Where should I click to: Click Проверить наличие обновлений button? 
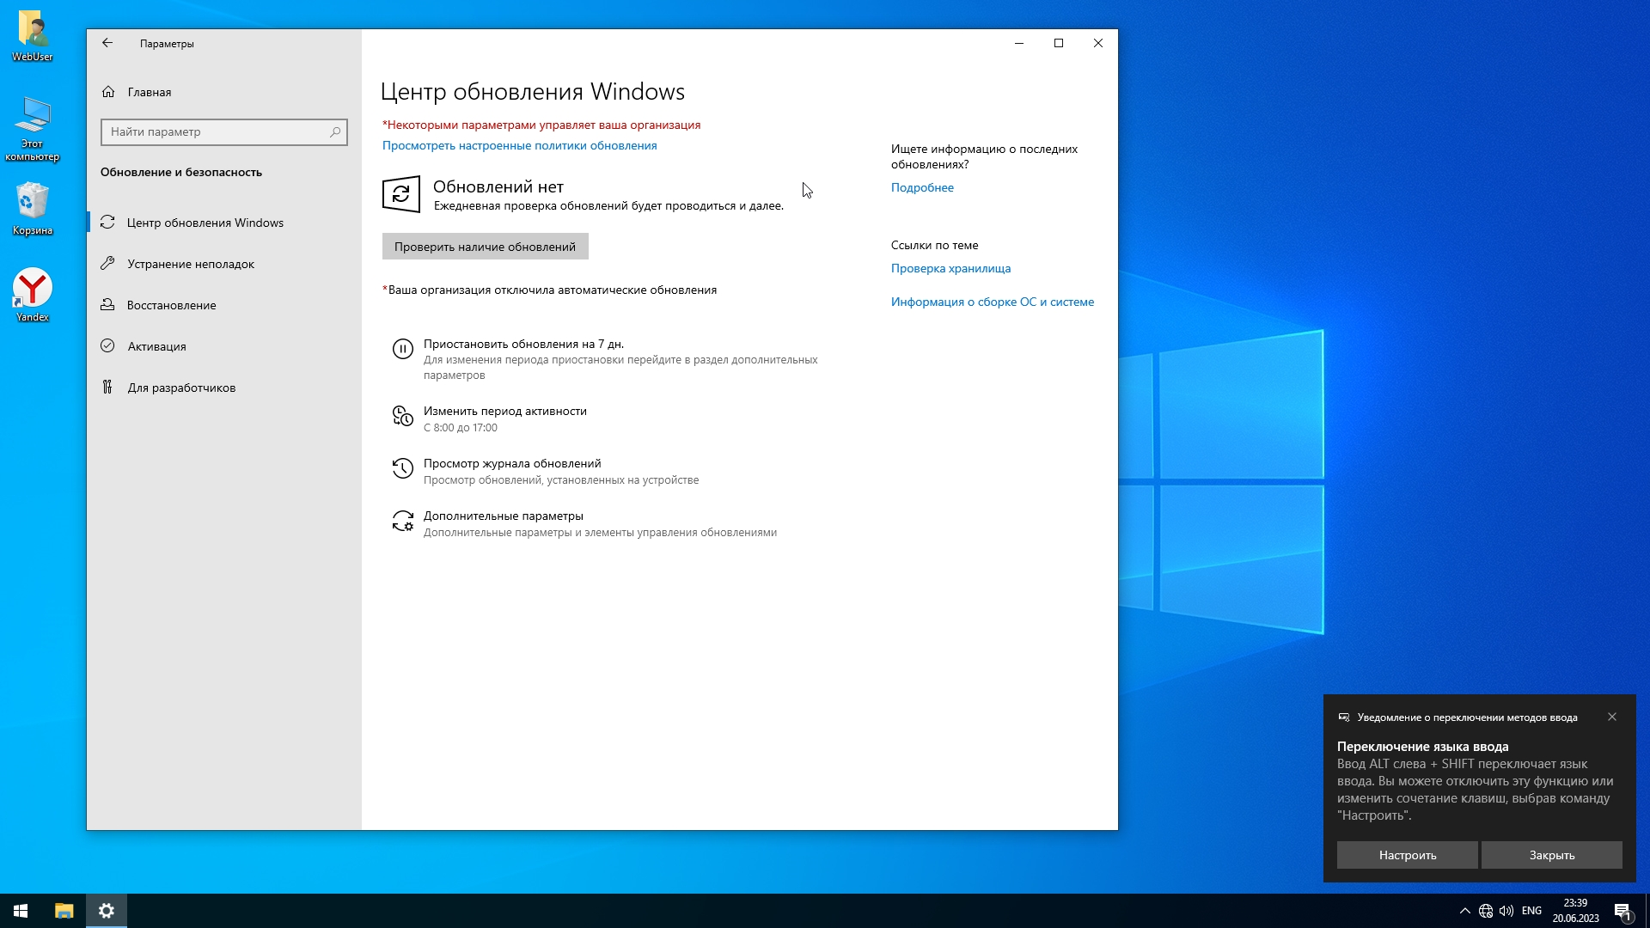coord(485,247)
